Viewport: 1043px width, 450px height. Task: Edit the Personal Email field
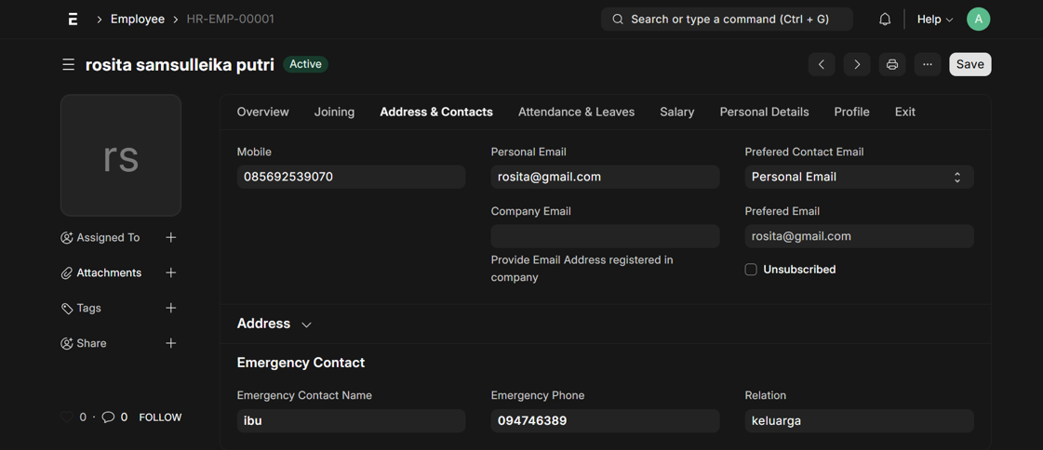pyautogui.click(x=606, y=177)
